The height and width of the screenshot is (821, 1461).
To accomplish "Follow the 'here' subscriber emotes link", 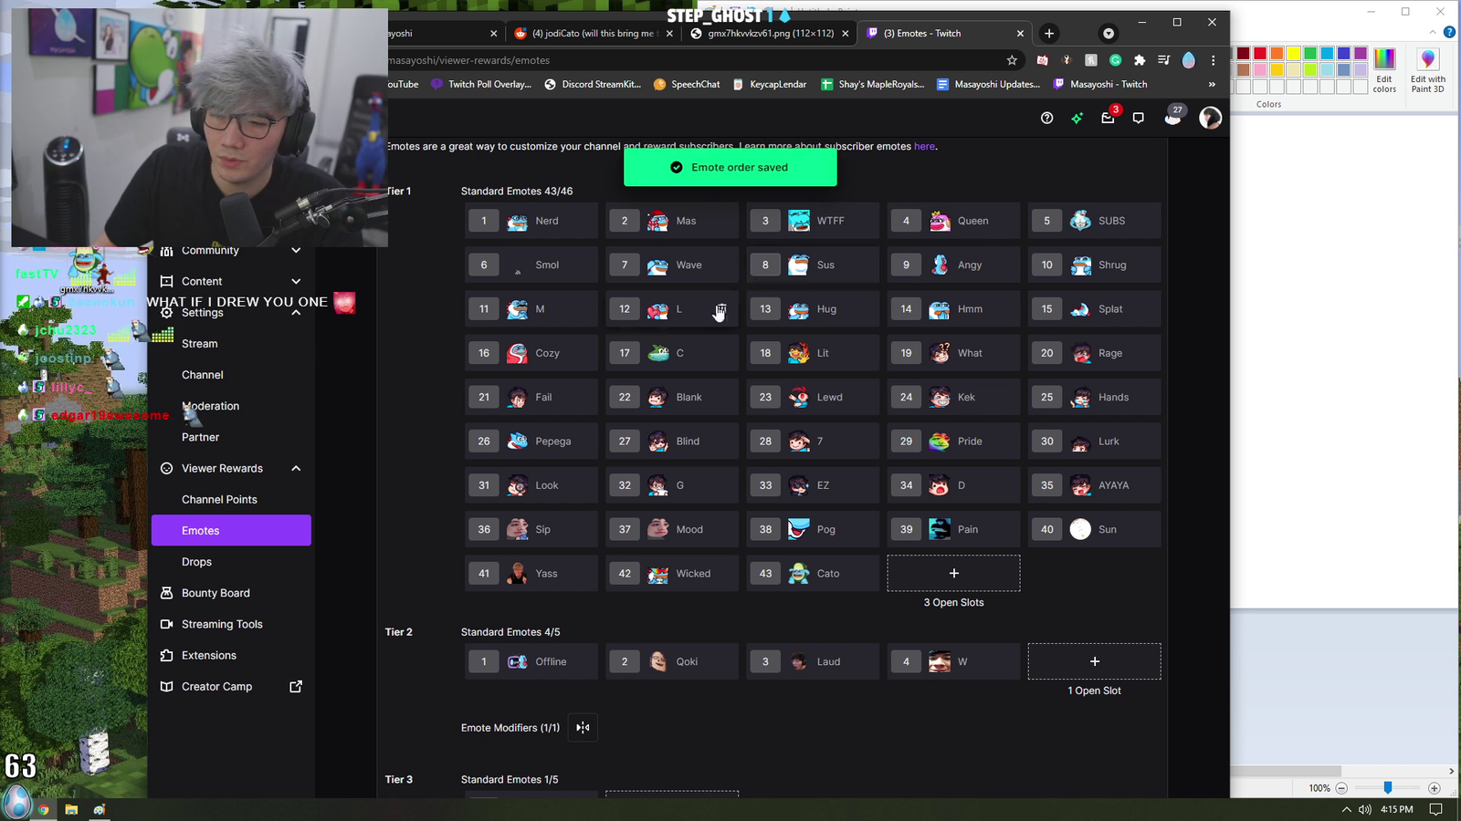I will click(924, 146).
